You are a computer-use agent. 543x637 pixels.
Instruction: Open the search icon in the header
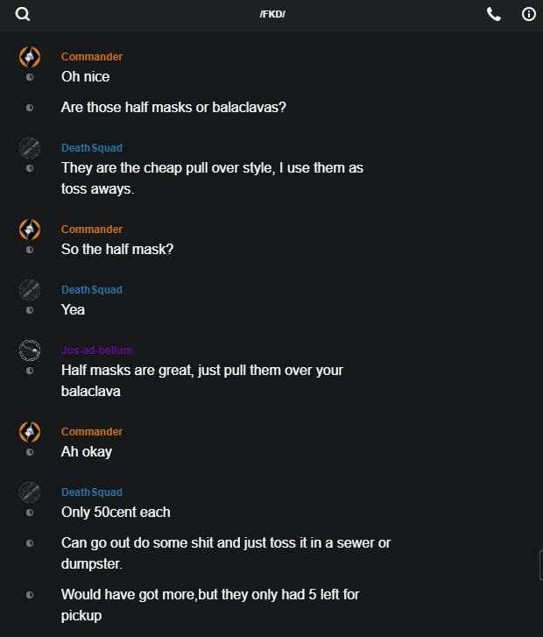[23, 14]
